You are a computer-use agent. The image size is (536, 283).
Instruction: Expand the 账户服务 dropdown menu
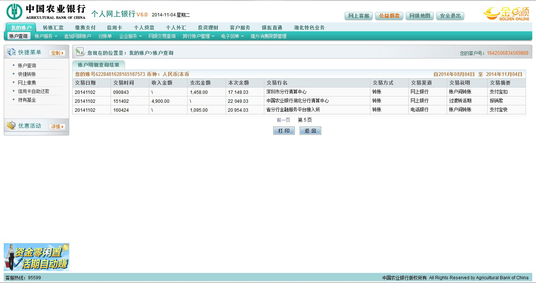point(46,36)
